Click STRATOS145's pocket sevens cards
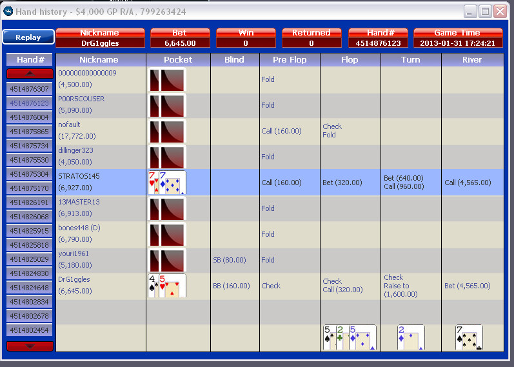 167,183
